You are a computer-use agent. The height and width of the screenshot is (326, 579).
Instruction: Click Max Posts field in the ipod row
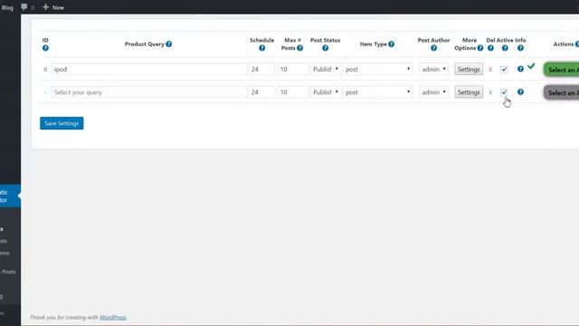(x=293, y=69)
